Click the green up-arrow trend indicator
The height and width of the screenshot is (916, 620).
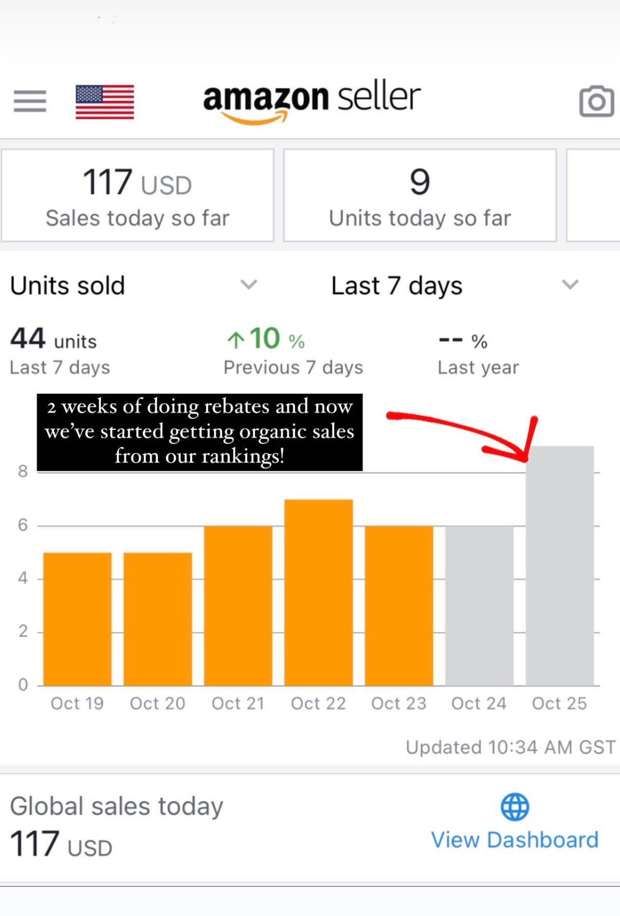(x=235, y=339)
